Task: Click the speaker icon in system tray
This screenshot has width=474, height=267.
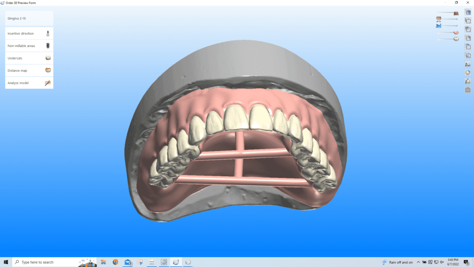Action: [x=442, y=262]
